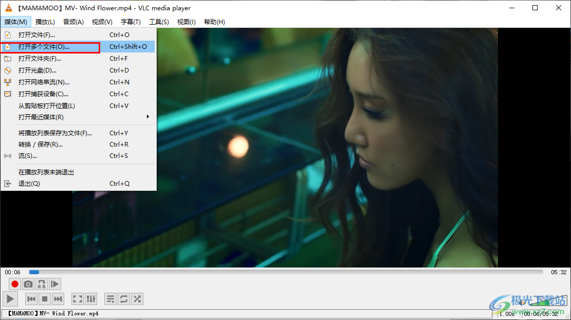Click total duration 05:32 label

coord(559,272)
